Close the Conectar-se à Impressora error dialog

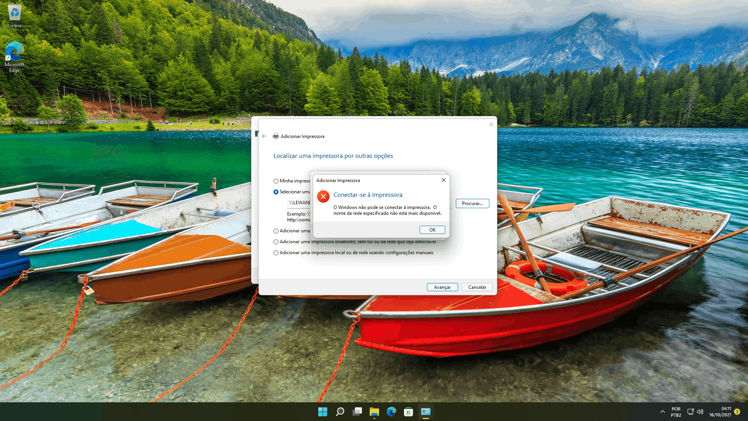point(443,180)
